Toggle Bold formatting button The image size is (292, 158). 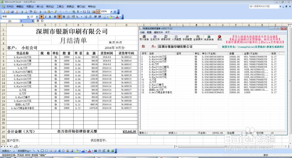[x=41, y=17]
